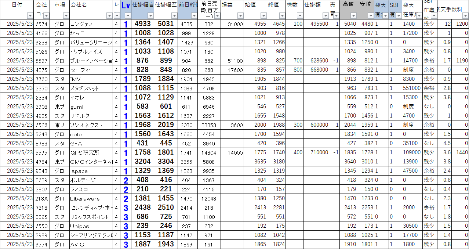Image resolution: width=469 pixels, height=249 pixels.
Task: Click the 仕掛幅至 cell showing 3304
Action: (166, 162)
